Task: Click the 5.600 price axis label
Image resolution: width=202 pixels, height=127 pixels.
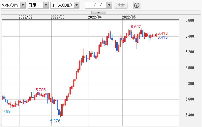Action: 190,99
